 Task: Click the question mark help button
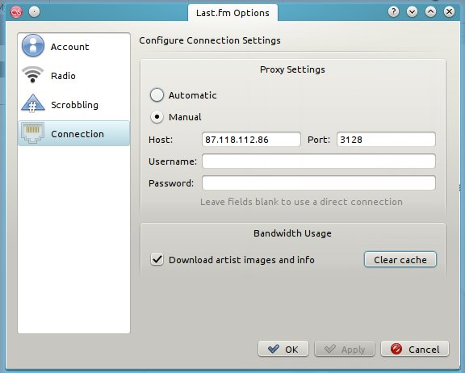[393, 12]
